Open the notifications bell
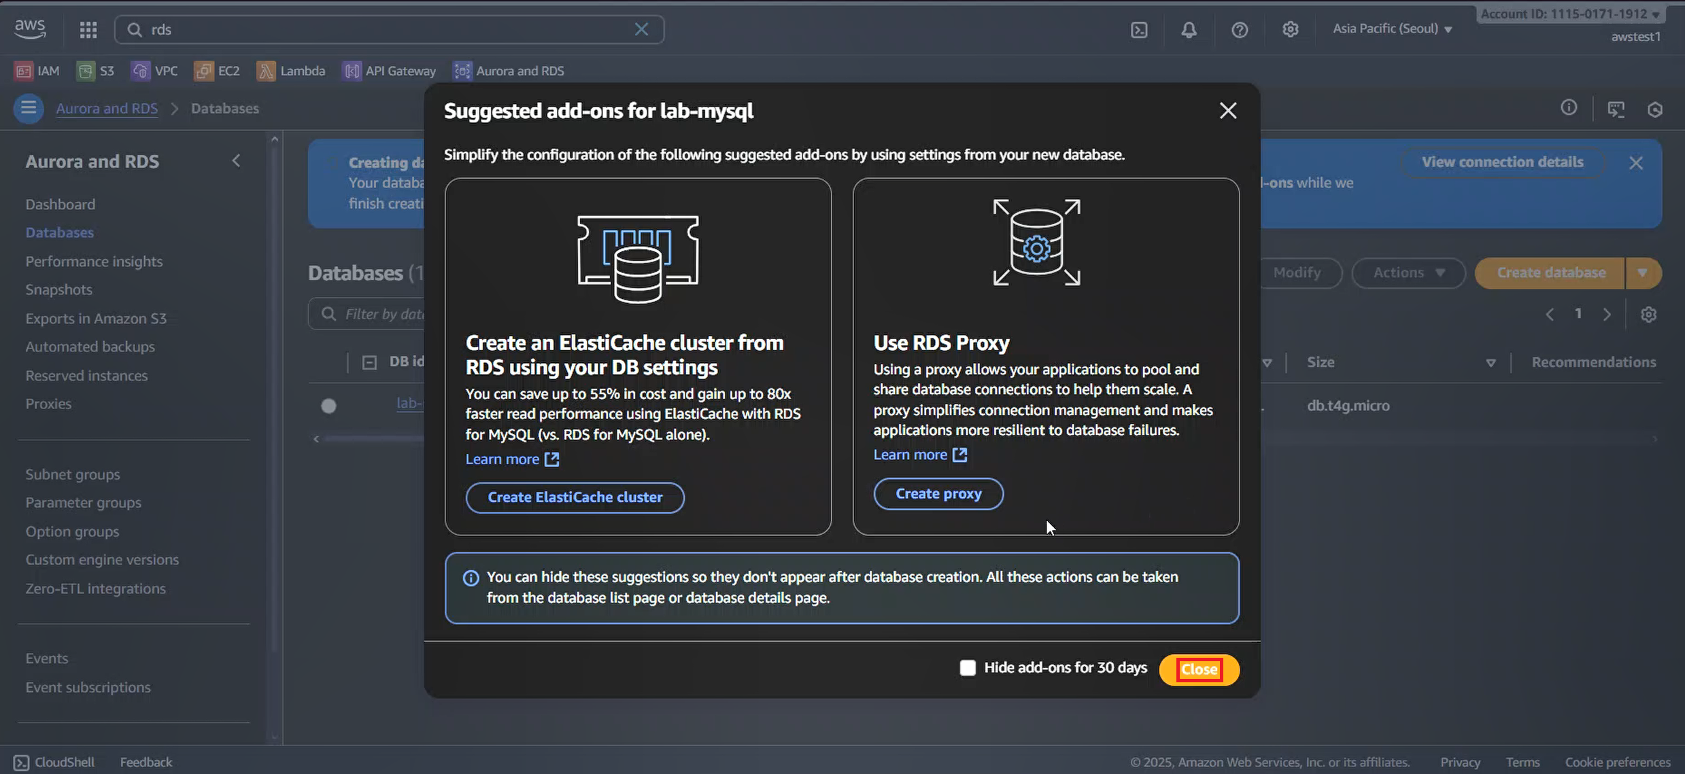The width and height of the screenshot is (1685, 774). point(1189,30)
